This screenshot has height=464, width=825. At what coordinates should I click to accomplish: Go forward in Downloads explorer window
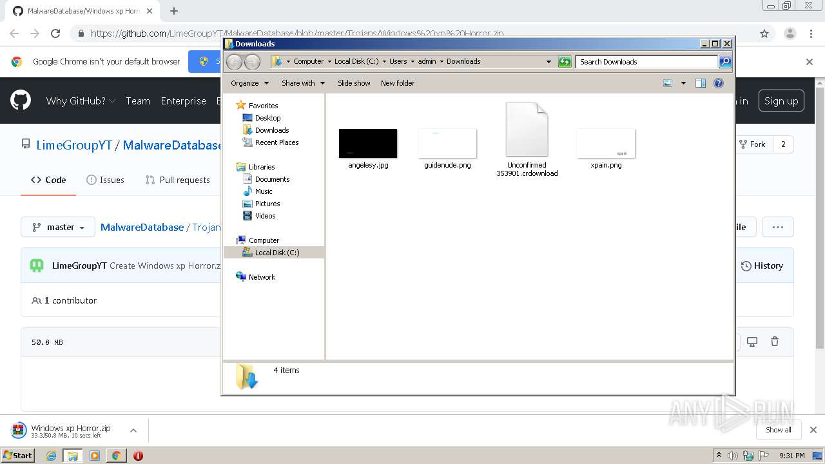[252, 62]
